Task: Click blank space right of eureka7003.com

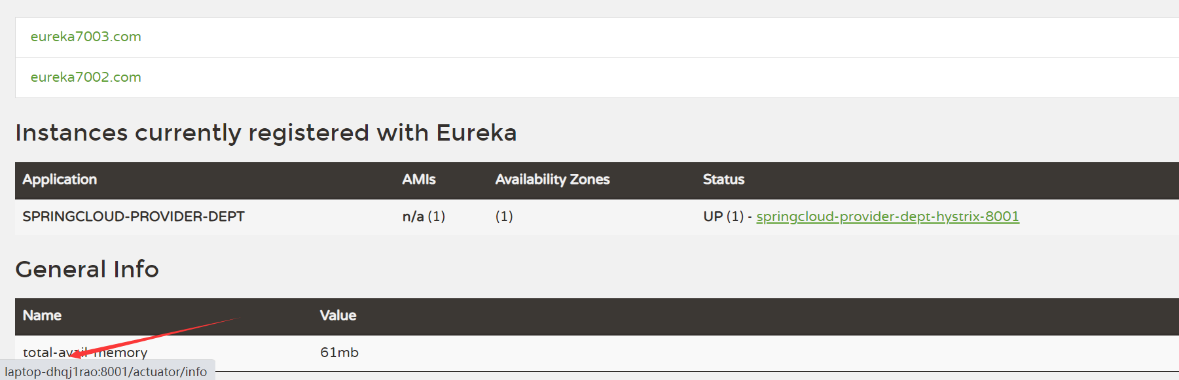Action: [589, 37]
